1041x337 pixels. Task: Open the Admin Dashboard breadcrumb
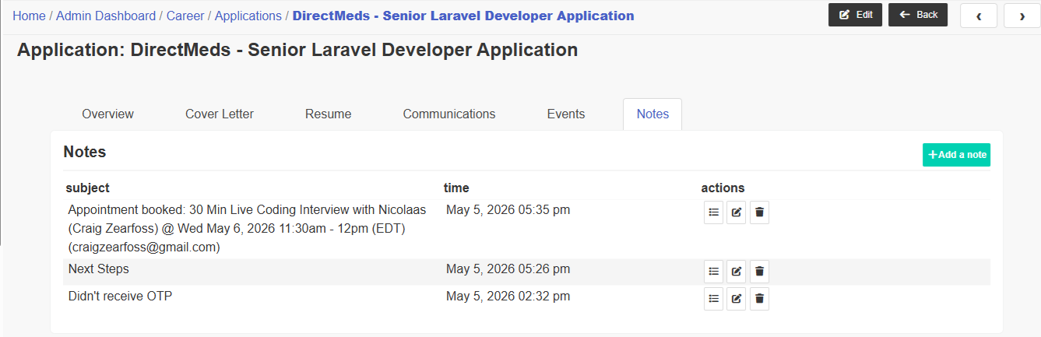(106, 16)
